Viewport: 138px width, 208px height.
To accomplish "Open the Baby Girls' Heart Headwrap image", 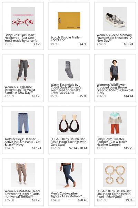I will [23, 19].
